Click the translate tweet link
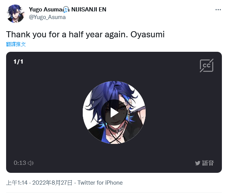 (16, 44)
